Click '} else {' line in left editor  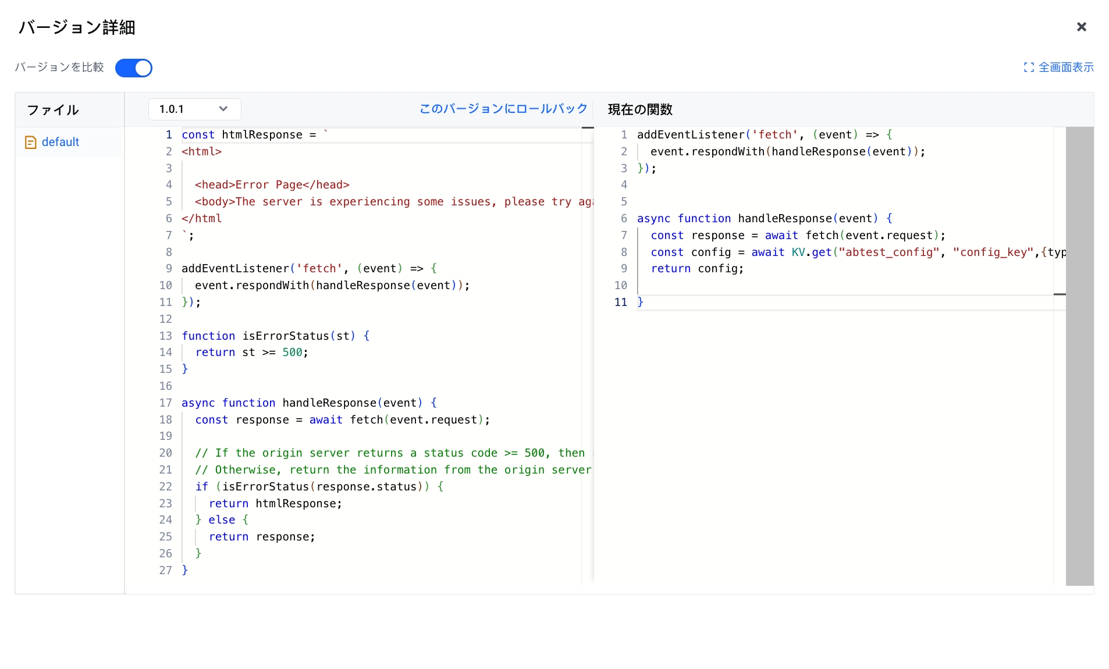click(222, 519)
